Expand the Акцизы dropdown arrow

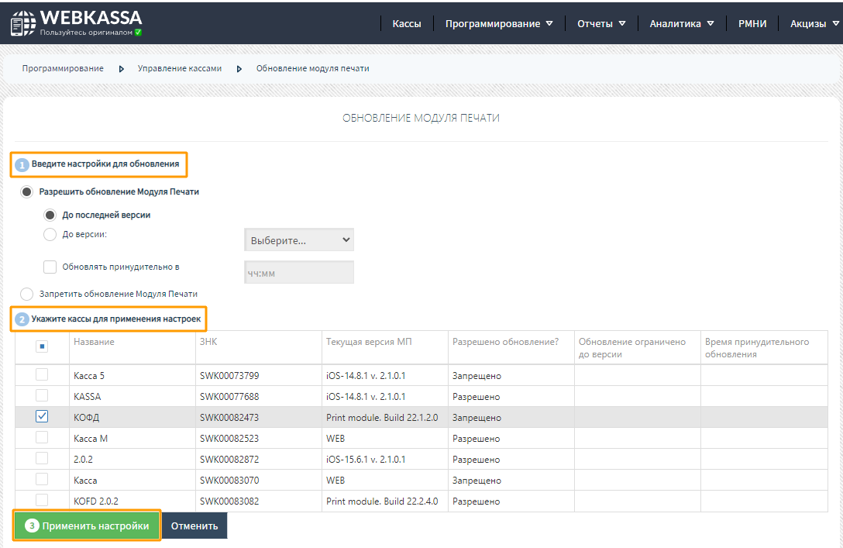click(x=835, y=24)
